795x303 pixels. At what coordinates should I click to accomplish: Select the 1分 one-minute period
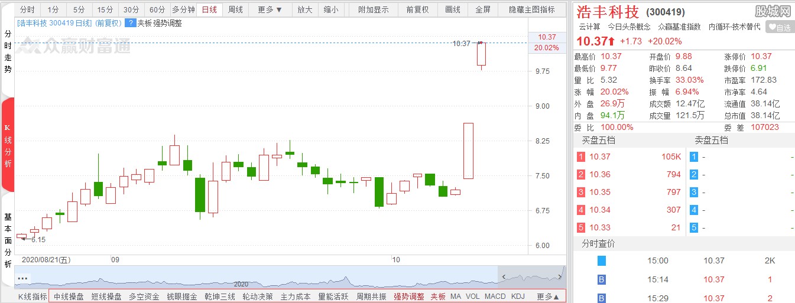(53, 9)
